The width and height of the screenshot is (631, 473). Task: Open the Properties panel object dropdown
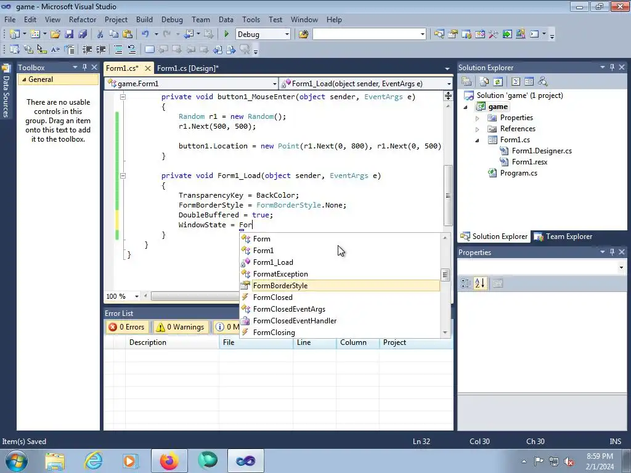click(x=621, y=267)
